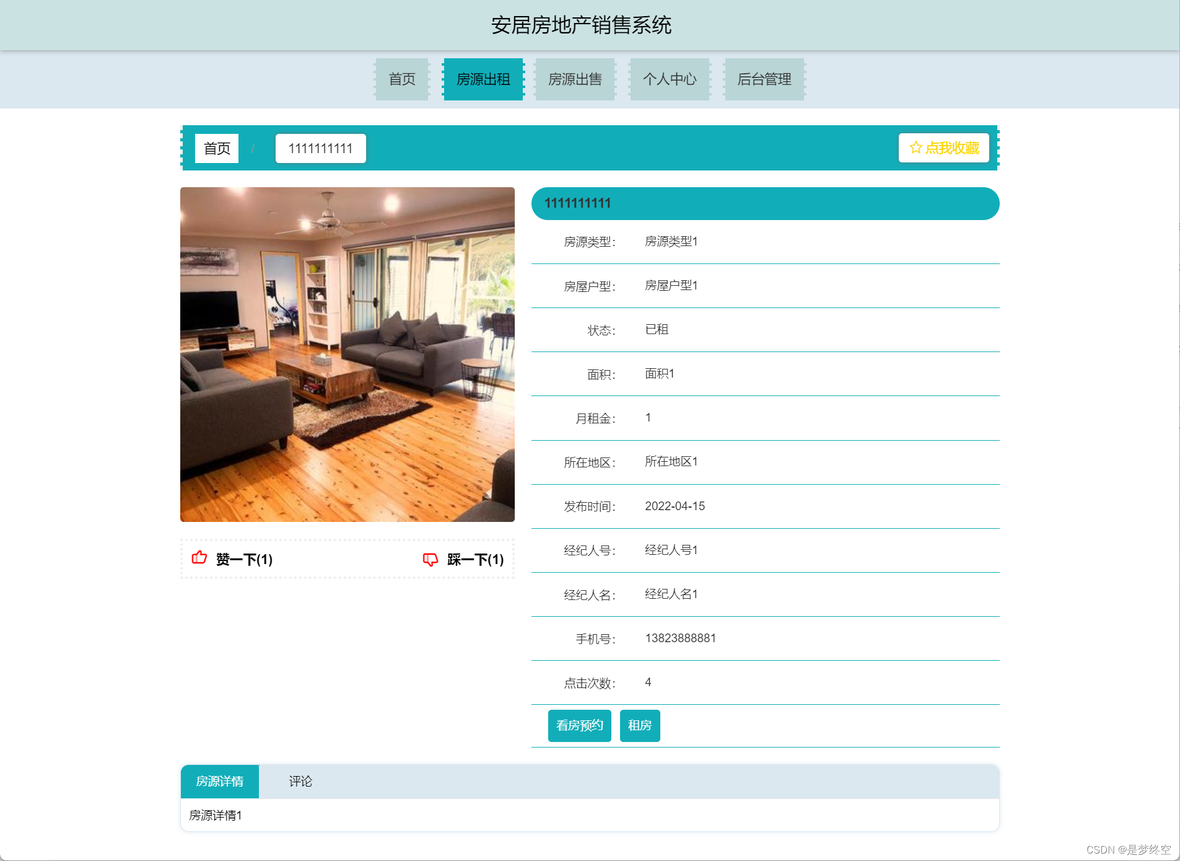Click the 点我收藏 text to favorite the listing
Image resolution: width=1180 pixels, height=861 pixels.
(x=952, y=148)
